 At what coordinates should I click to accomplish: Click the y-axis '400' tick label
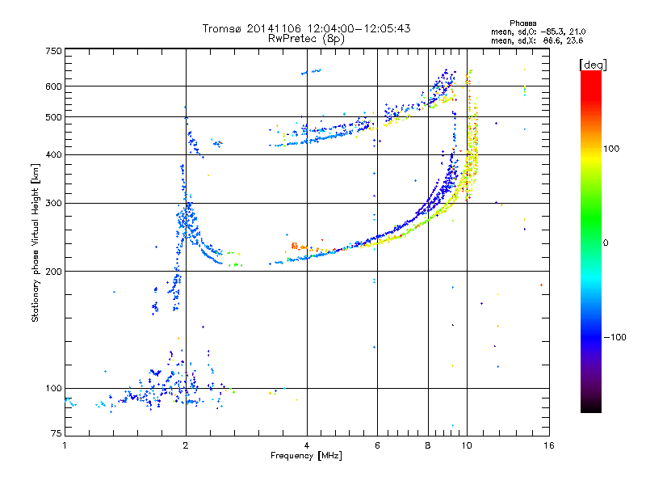53,155
